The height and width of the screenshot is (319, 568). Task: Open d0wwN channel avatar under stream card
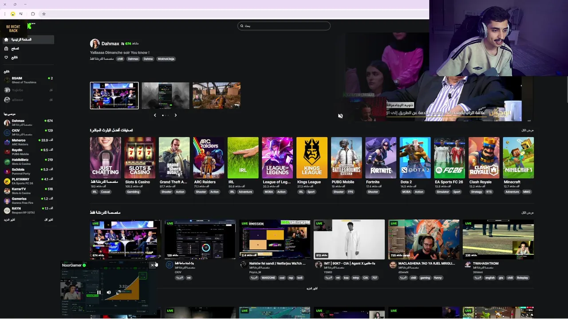[393, 265]
